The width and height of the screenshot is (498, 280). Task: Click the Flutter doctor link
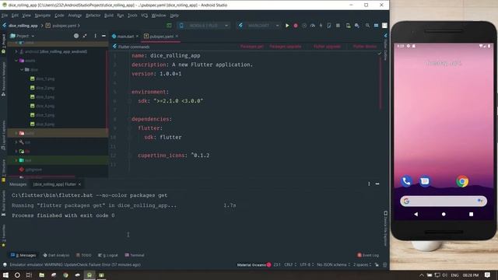[x=365, y=47]
